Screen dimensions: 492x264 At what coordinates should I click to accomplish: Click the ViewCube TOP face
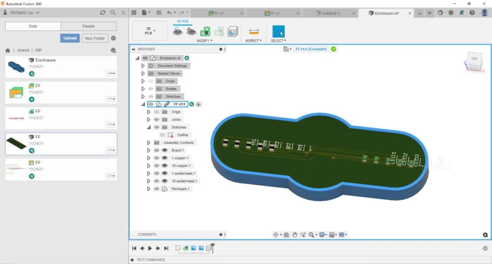pos(474,59)
